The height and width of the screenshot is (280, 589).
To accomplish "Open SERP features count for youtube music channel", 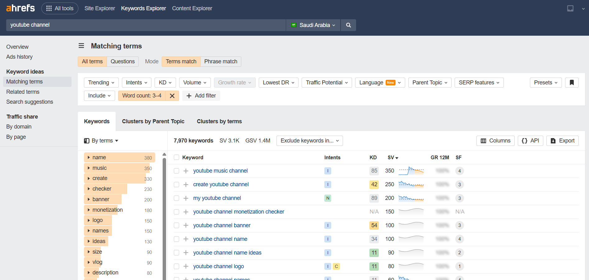I will click(459, 171).
